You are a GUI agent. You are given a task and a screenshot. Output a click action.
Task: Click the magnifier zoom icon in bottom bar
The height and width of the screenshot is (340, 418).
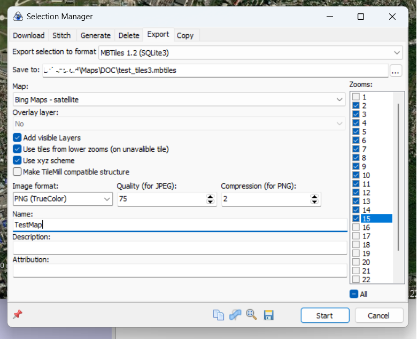[x=251, y=315]
